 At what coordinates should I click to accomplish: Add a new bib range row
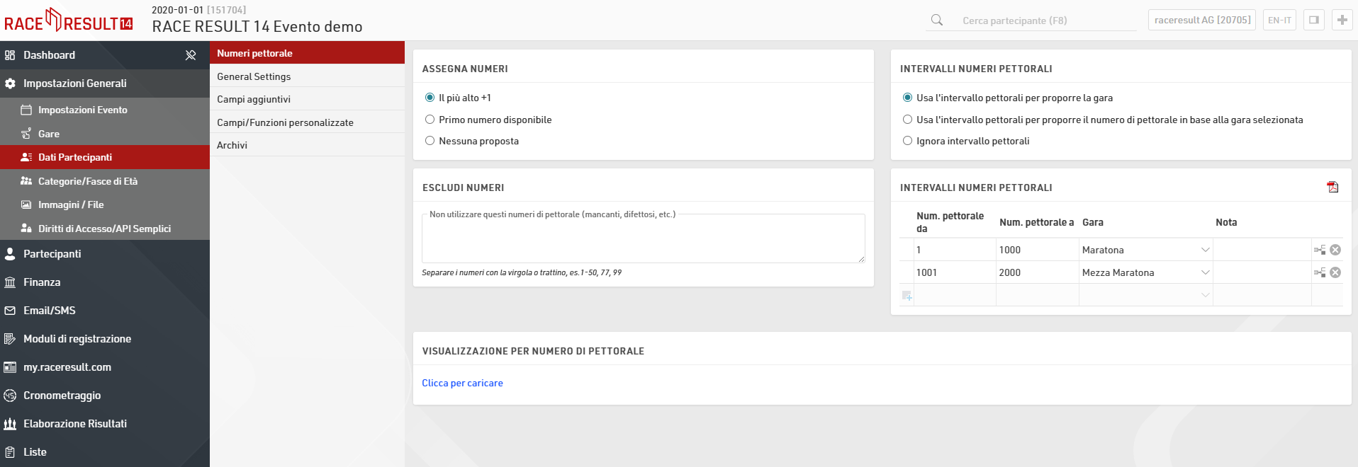click(907, 295)
